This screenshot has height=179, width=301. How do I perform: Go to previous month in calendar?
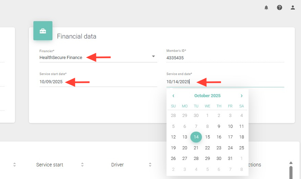[173, 96]
